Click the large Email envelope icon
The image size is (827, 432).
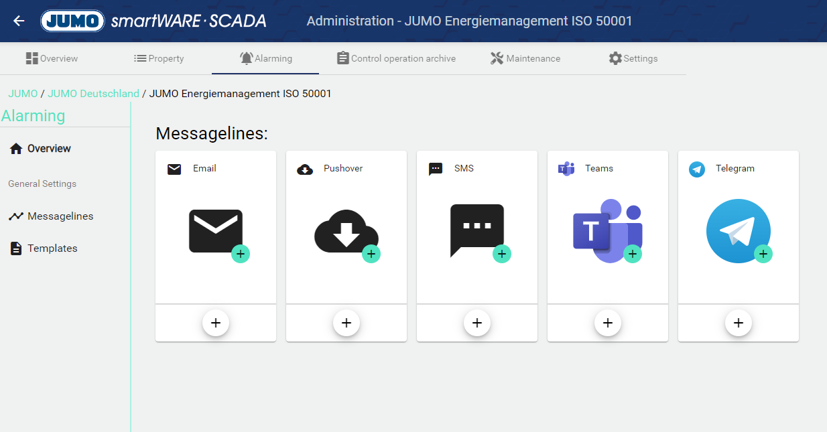pyautogui.click(x=215, y=231)
